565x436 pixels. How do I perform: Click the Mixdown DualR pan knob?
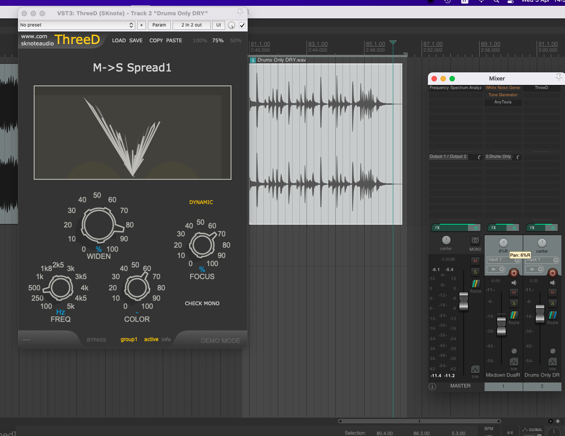[x=503, y=243]
